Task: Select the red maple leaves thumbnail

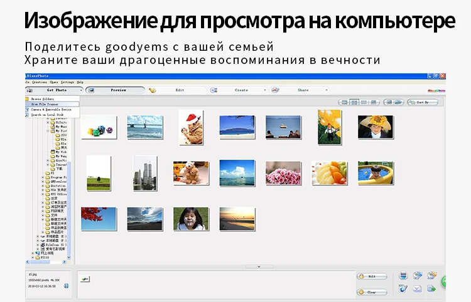Action: 99,219
